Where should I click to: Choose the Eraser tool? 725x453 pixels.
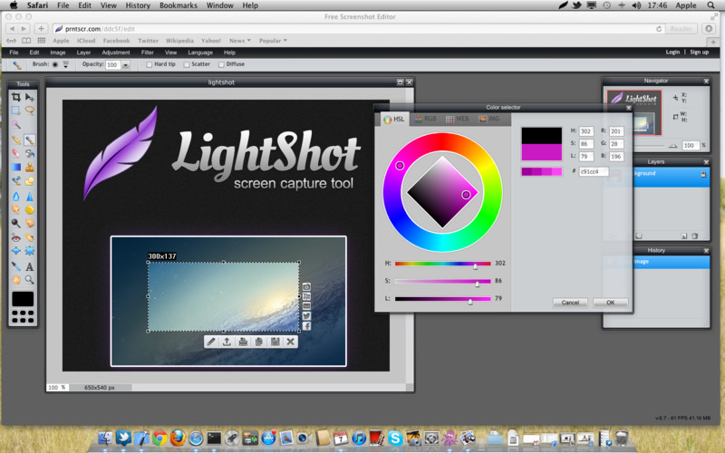pyautogui.click(x=16, y=153)
